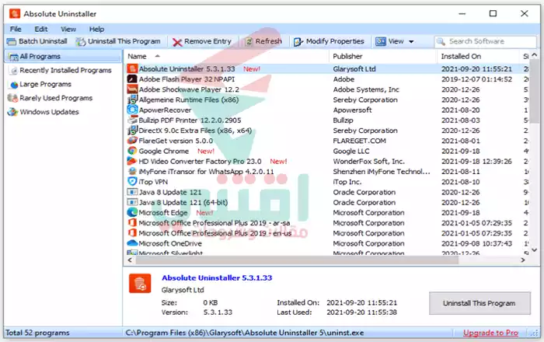Click horizontal scrollbar left arrow
The height and width of the screenshot is (342, 544).
pyautogui.click(x=130, y=260)
